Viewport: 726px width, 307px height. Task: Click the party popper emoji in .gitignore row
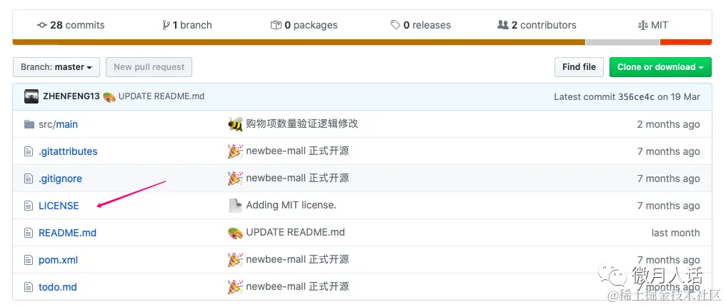coord(236,178)
